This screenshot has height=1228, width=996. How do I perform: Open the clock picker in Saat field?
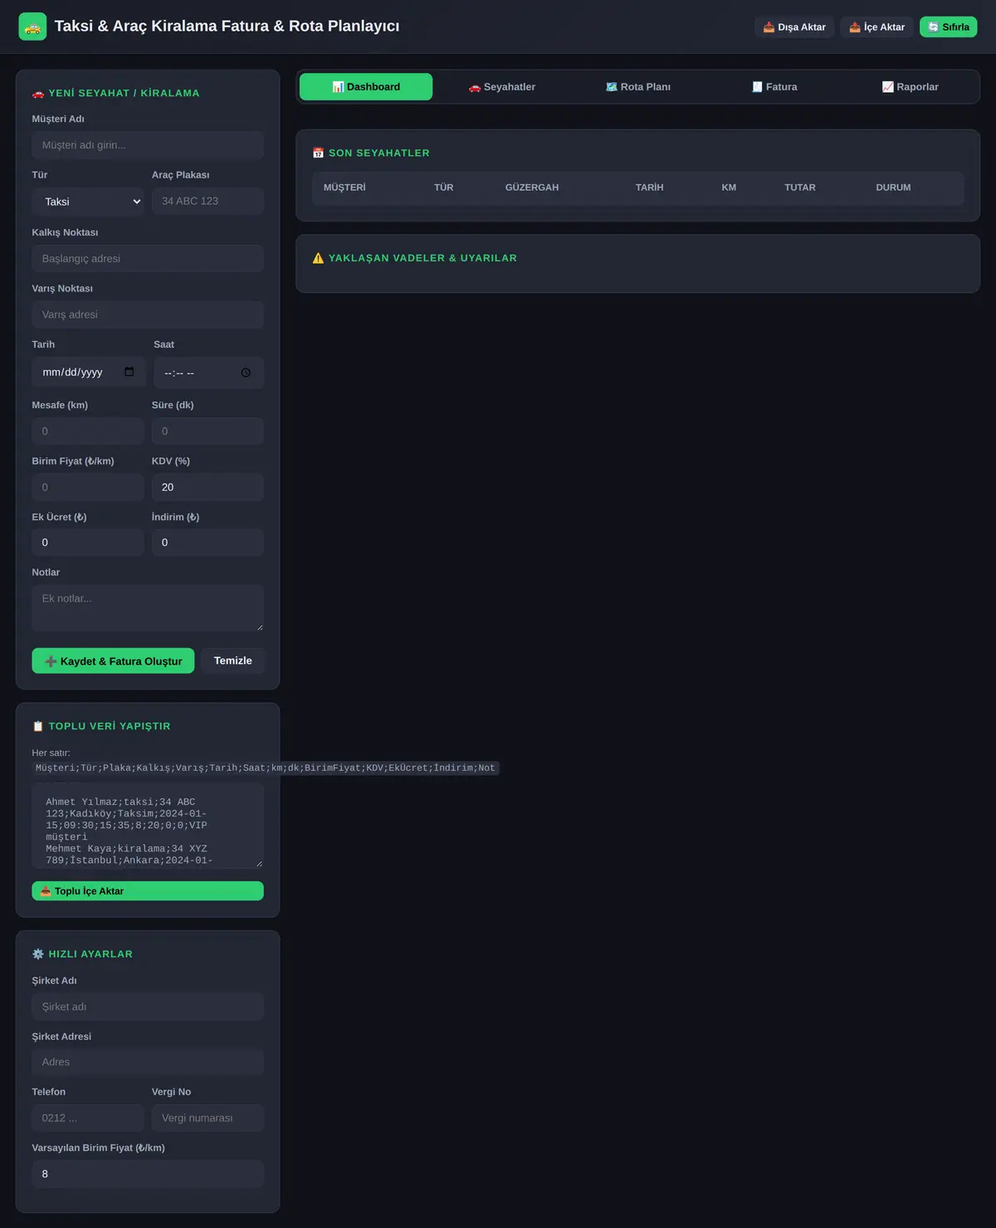(x=246, y=373)
